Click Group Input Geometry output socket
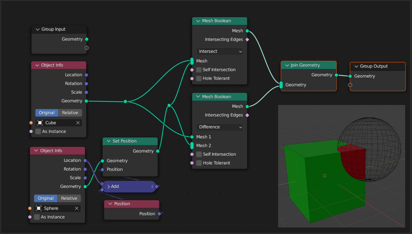 [87, 39]
